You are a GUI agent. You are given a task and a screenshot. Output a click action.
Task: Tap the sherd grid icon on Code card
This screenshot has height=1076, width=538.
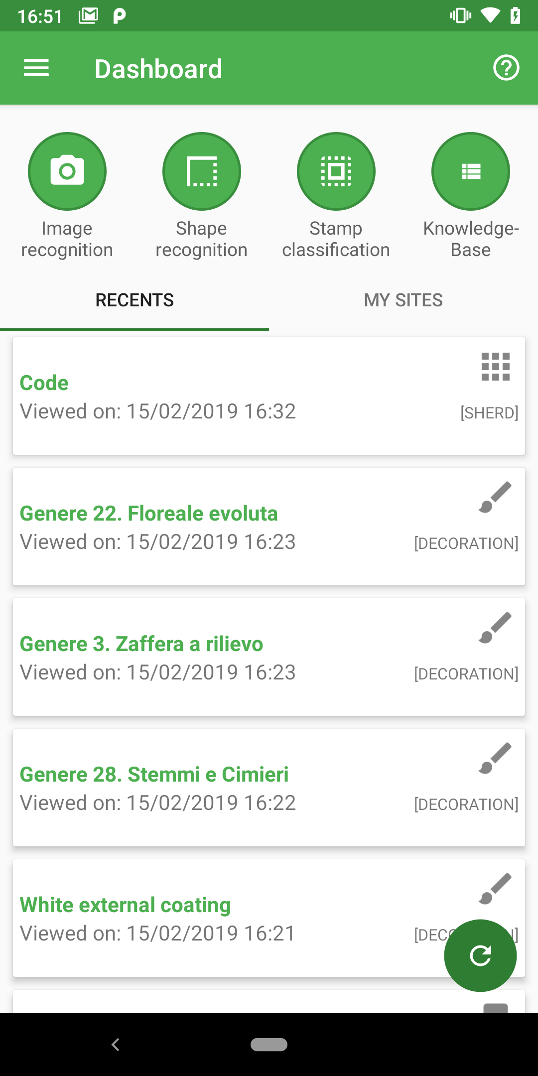click(495, 367)
